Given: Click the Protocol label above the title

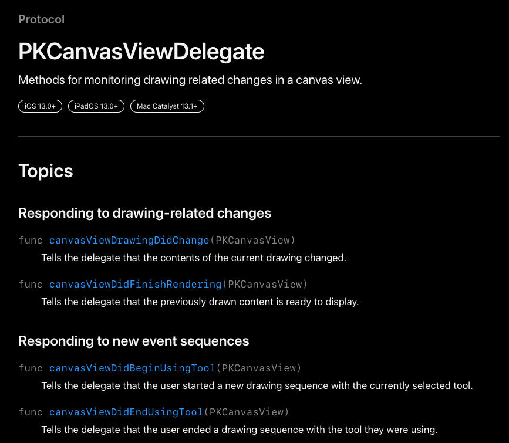Looking at the screenshot, I should click(41, 19).
